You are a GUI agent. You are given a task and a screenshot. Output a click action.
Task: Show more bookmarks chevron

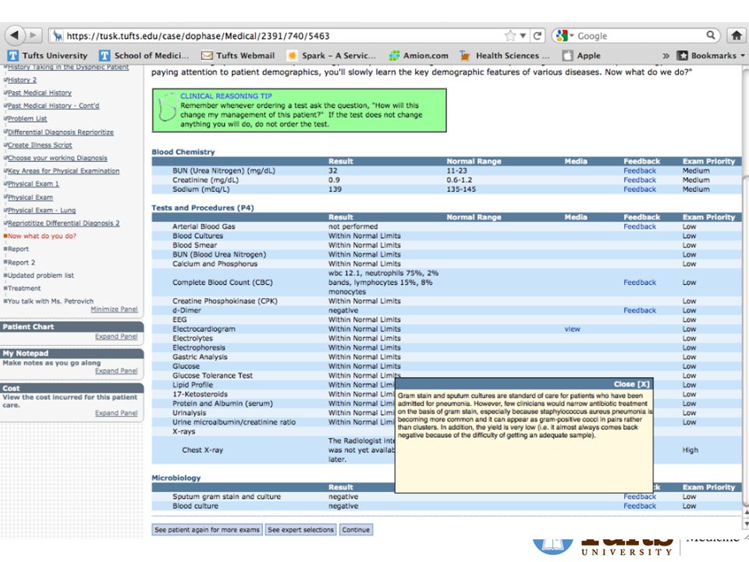coord(666,56)
